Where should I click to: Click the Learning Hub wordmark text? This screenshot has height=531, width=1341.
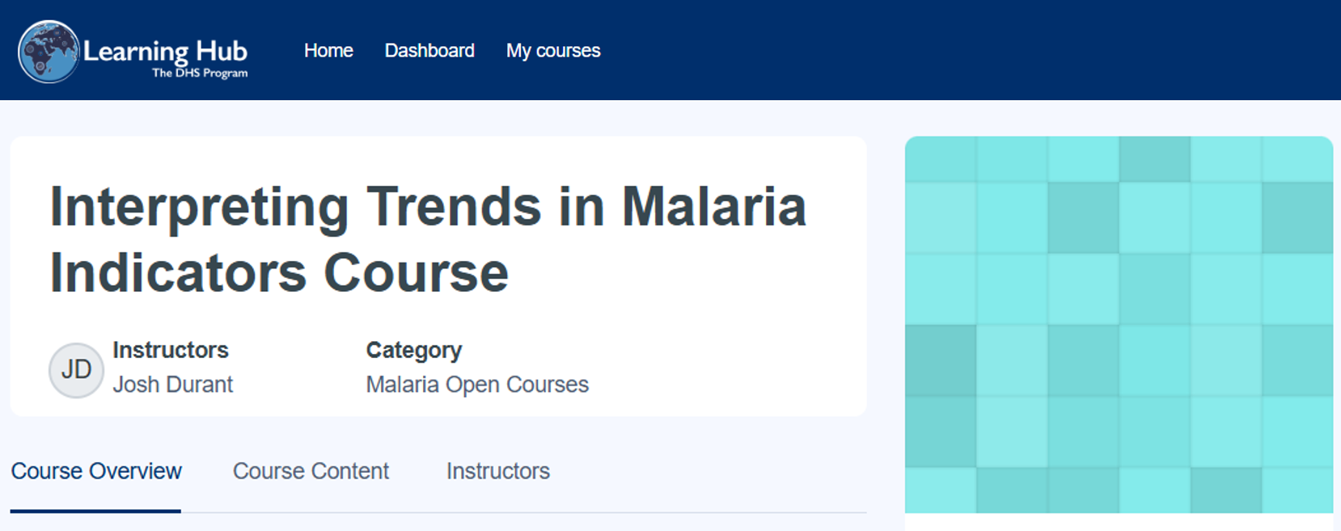tap(165, 50)
